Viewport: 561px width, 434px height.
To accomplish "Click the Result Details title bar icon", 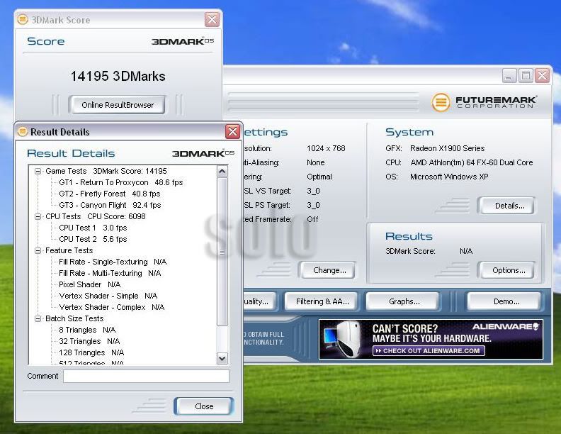I will 23,131.
